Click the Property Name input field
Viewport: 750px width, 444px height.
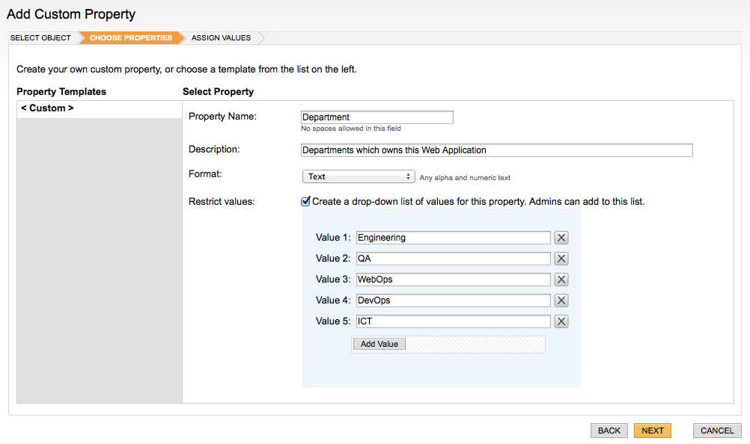coord(377,117)
